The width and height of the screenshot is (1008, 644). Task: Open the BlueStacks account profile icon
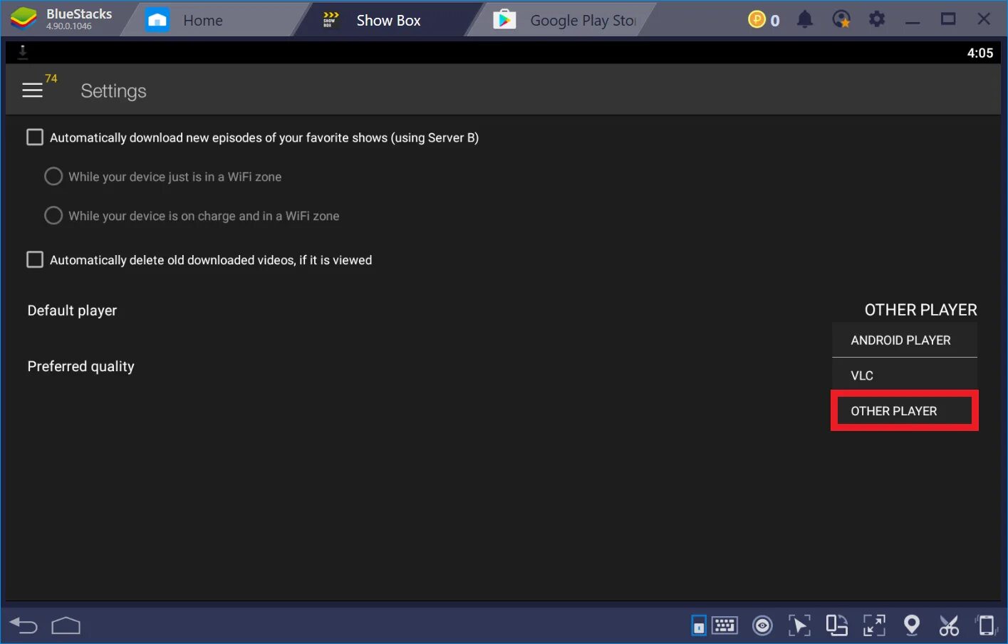pos(841,19)
